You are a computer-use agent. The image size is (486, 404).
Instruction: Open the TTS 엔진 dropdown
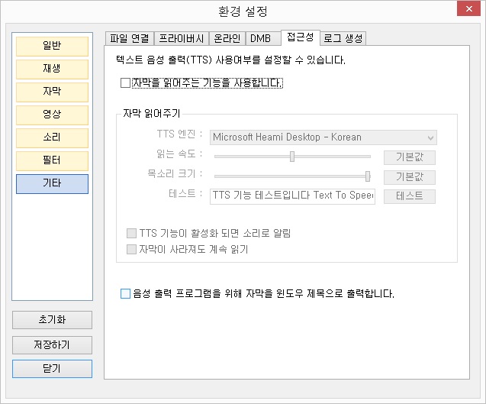click(x=323, y=137)
